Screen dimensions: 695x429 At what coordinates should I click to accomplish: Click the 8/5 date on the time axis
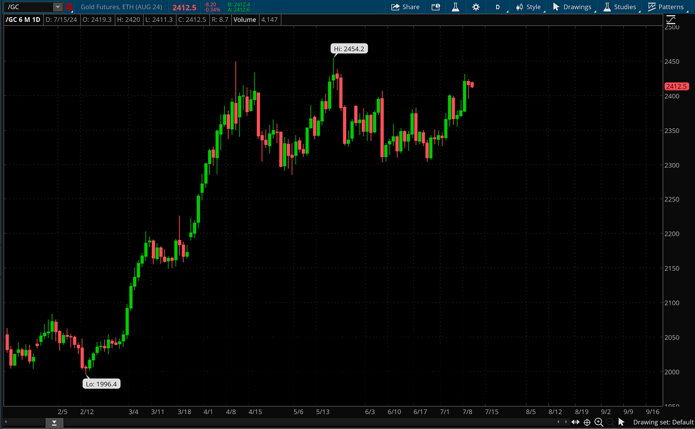(531, 411)
